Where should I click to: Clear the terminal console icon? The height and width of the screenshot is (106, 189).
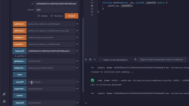(90, 59)
